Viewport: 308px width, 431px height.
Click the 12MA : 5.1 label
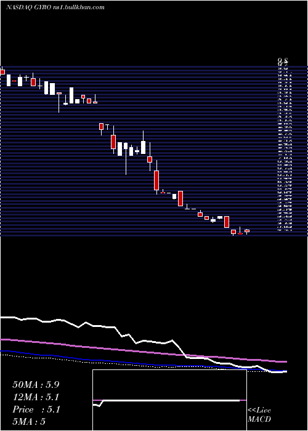coord(36,397)
